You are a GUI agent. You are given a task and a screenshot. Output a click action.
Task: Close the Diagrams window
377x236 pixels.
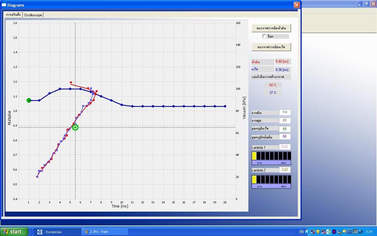(297, 5)
